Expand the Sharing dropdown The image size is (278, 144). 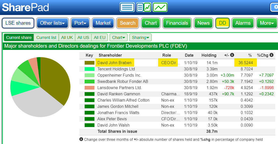(x=141, y=37)
